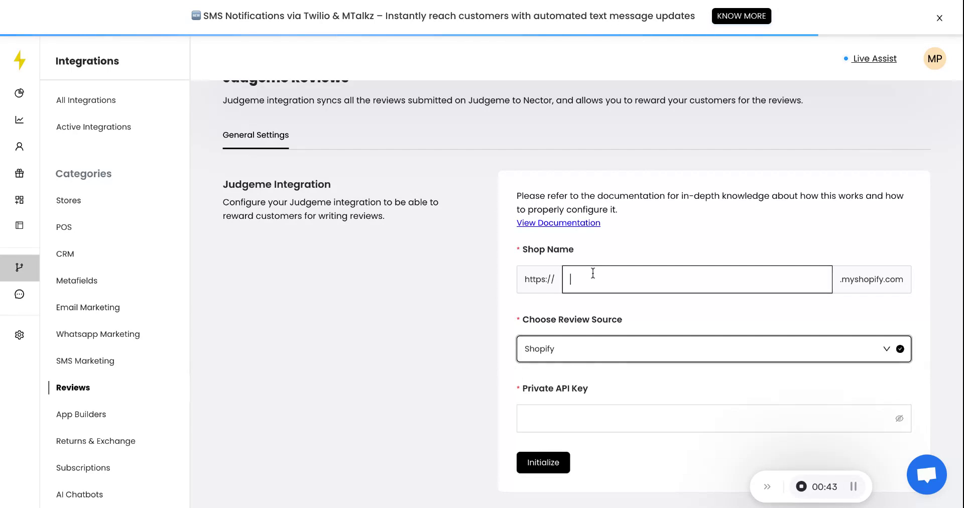The height and width of the screenshot is (508, 964).
Task: Open the chat bubble icon in sidebar
Action: click(19, 294)
